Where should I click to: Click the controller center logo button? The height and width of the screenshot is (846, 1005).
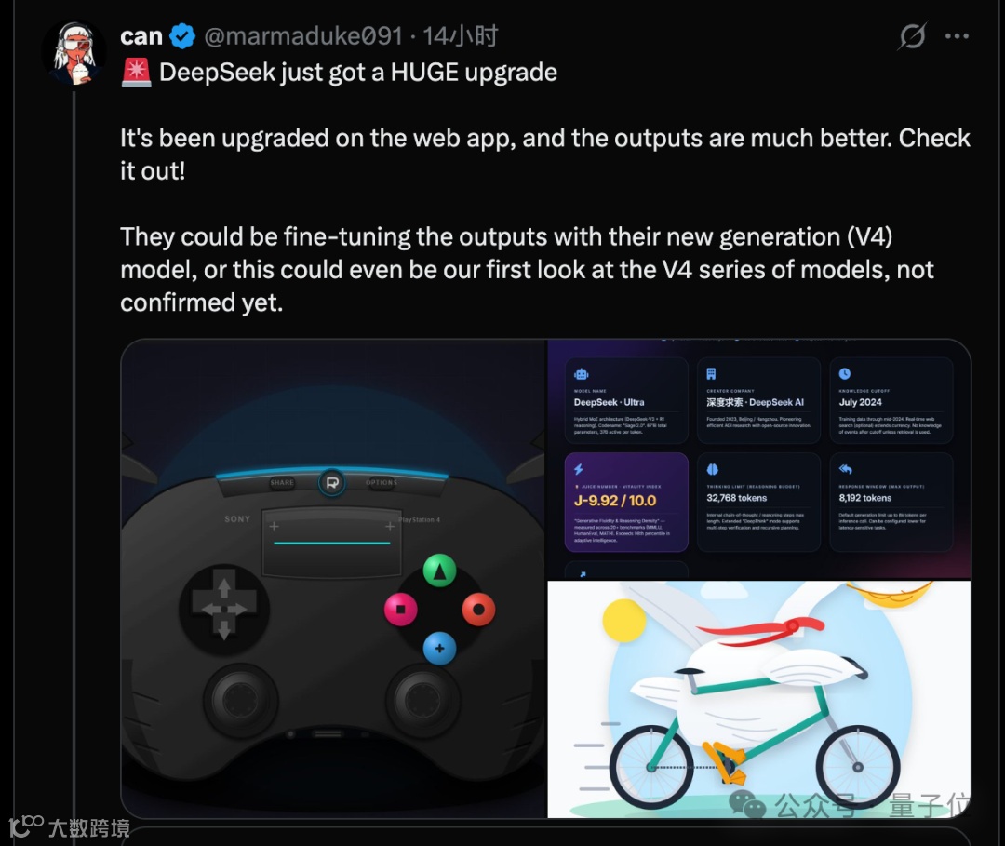point(332,483)
